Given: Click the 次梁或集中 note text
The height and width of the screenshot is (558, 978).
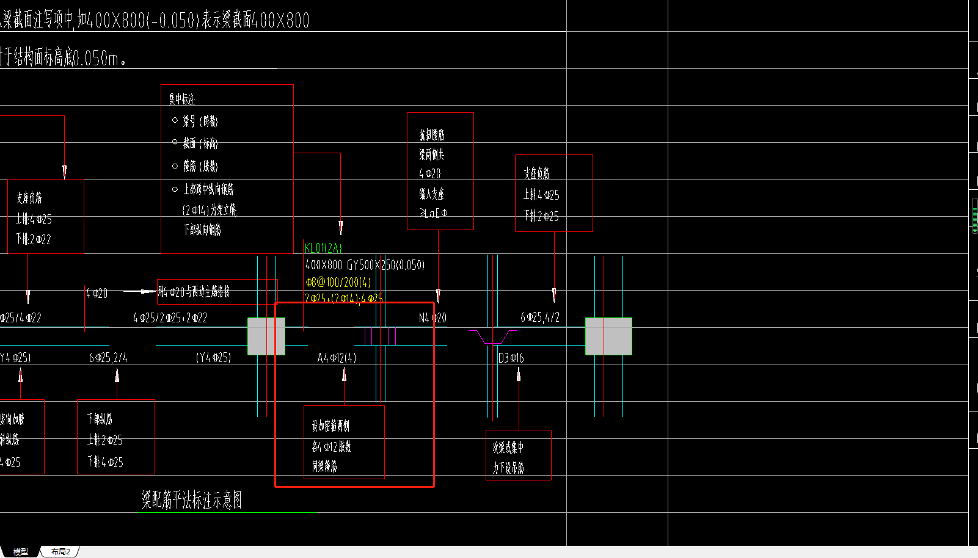Looking at the screenshot, I should pyautogui.click(x=508, y=447).
